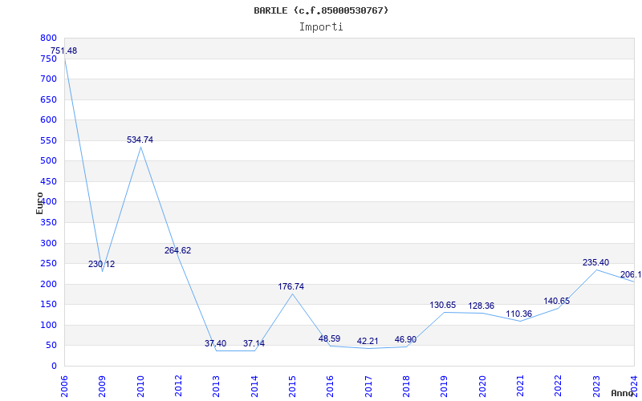This screenshot has height=401, width=642.
Task: Select the 2016 year axis label
Action: click(x=331, y=387)
